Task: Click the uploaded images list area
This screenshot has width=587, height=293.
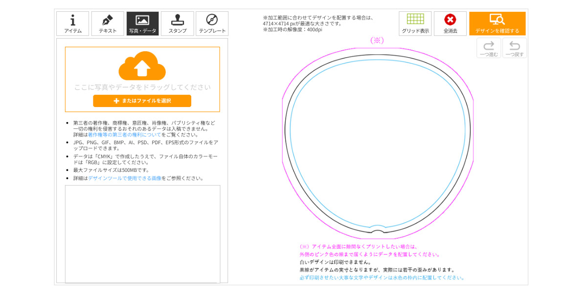Action: click(x=142, y=234)
